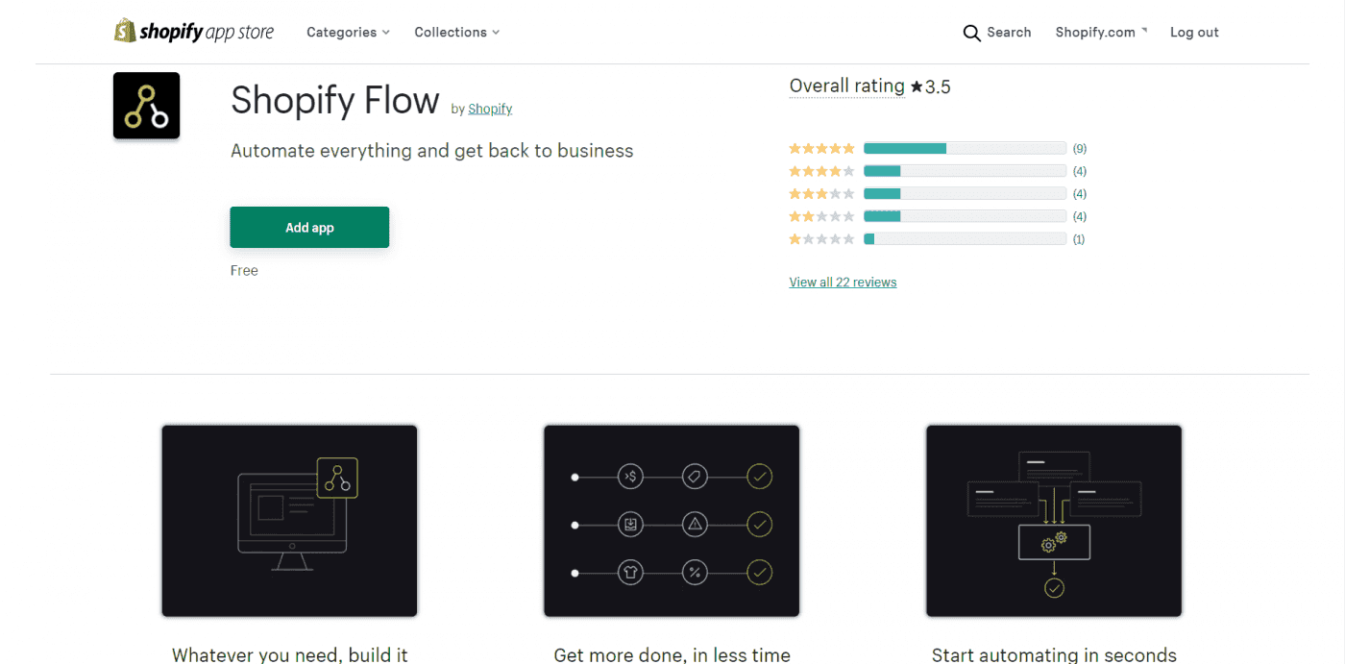Click 'Start automating in seconds' heading
Viewport: 1345px width, 664px height.
coord(1054,654)
